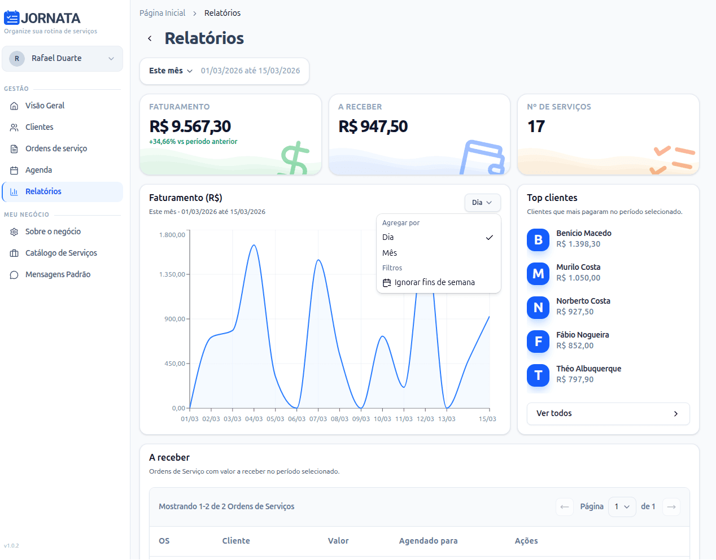
Task: Click the Sobre o negócio gear icon
Action: [14, 232]
